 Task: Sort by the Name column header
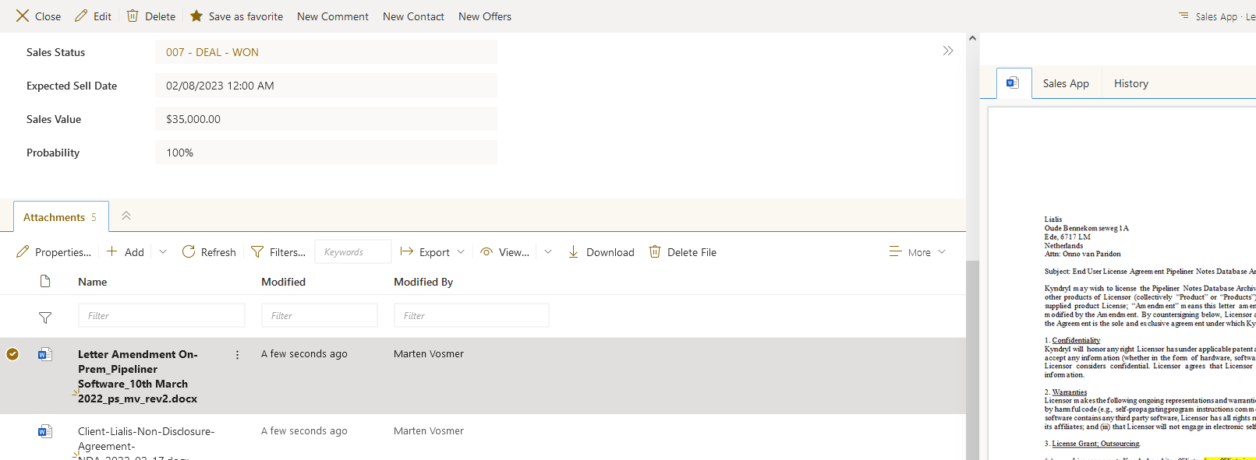pyautogui.click(x=93, y=282)
